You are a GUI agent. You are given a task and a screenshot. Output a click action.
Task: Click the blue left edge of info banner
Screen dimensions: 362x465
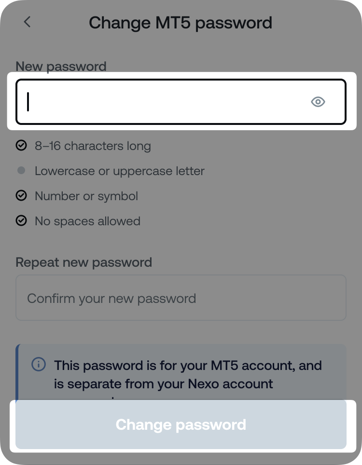tap(17, 371)
